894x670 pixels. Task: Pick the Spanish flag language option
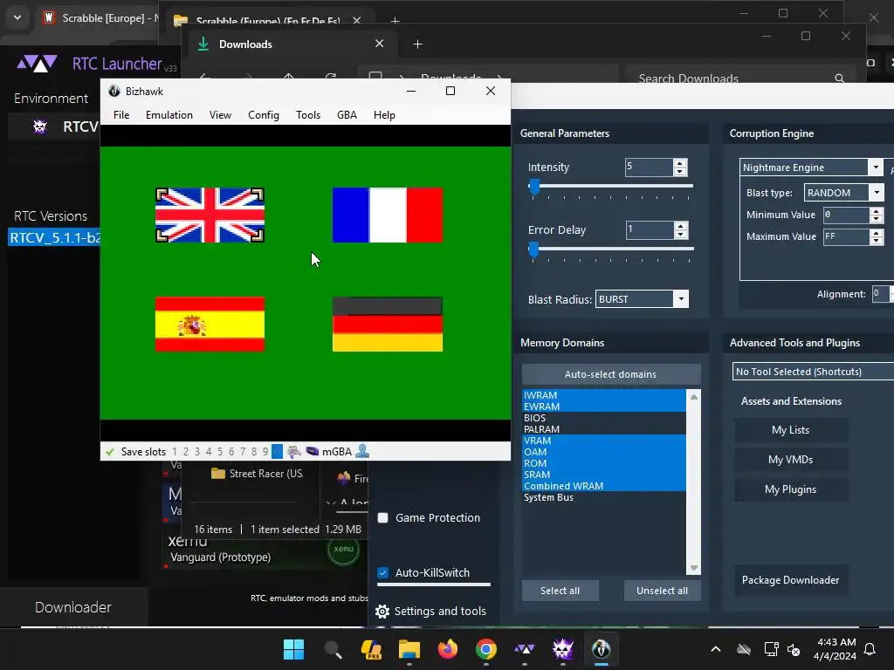(x=210, y=325)
